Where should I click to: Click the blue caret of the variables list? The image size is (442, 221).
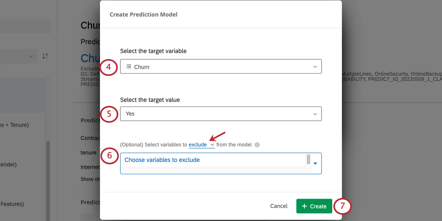coord(315,164)
